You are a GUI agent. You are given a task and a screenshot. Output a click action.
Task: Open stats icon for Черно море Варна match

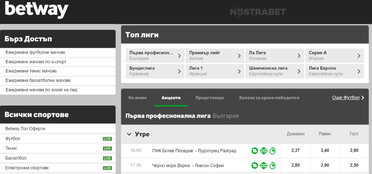tap(255, 165)
